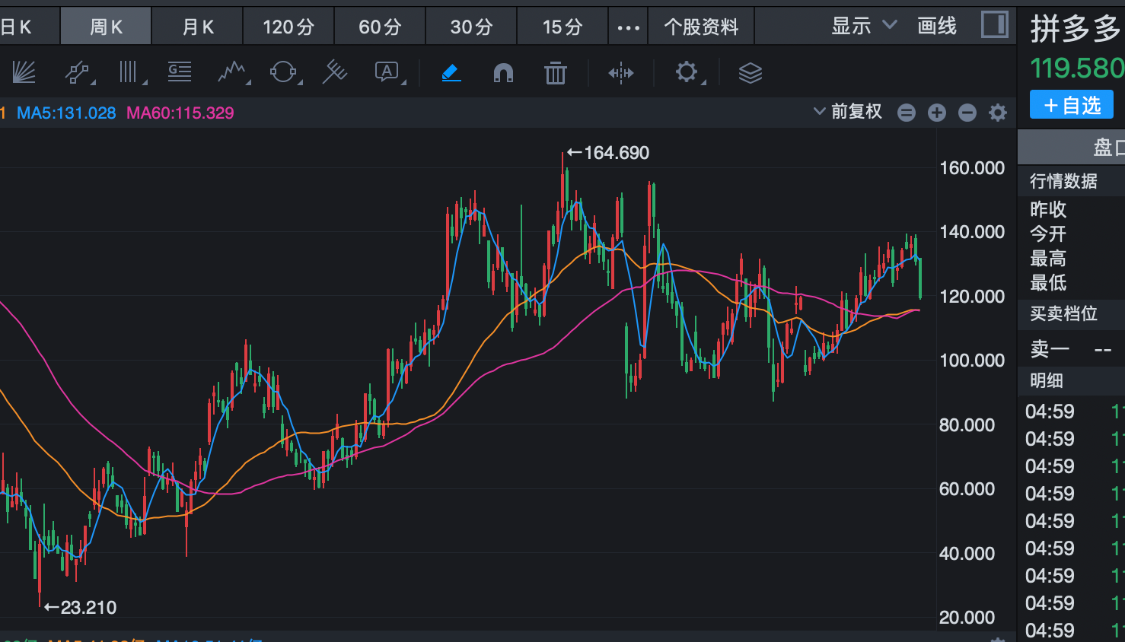Open the 前复权 adjustment dropdown
The width and height of the screenshot is (1125, 642).
click(x=848, y=112)
